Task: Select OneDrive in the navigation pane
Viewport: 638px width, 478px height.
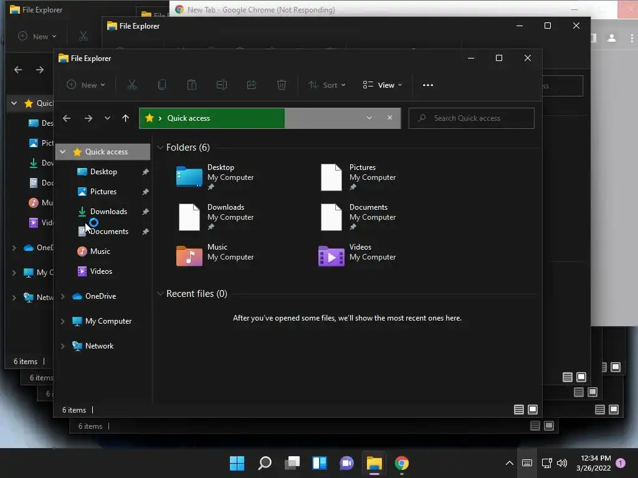Action: pyautogui.click(x=100, y=296)
